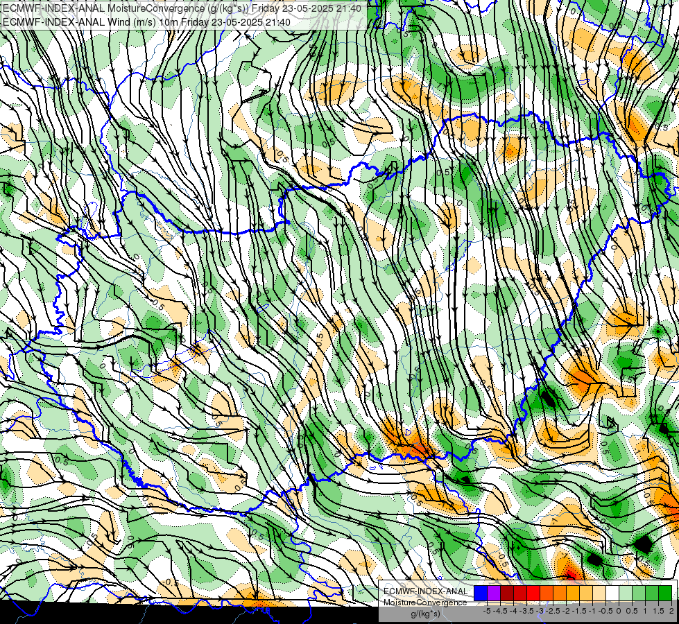Click the blue legend swatch below -5
679x624 pixels.
tap(481, 593)
